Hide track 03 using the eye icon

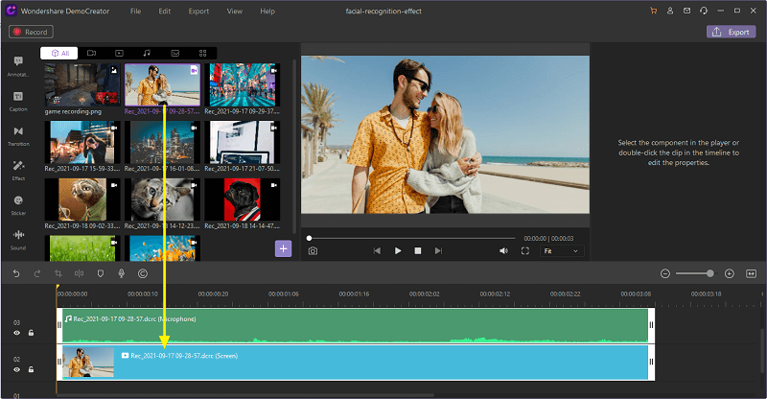[x=16, y=332]
